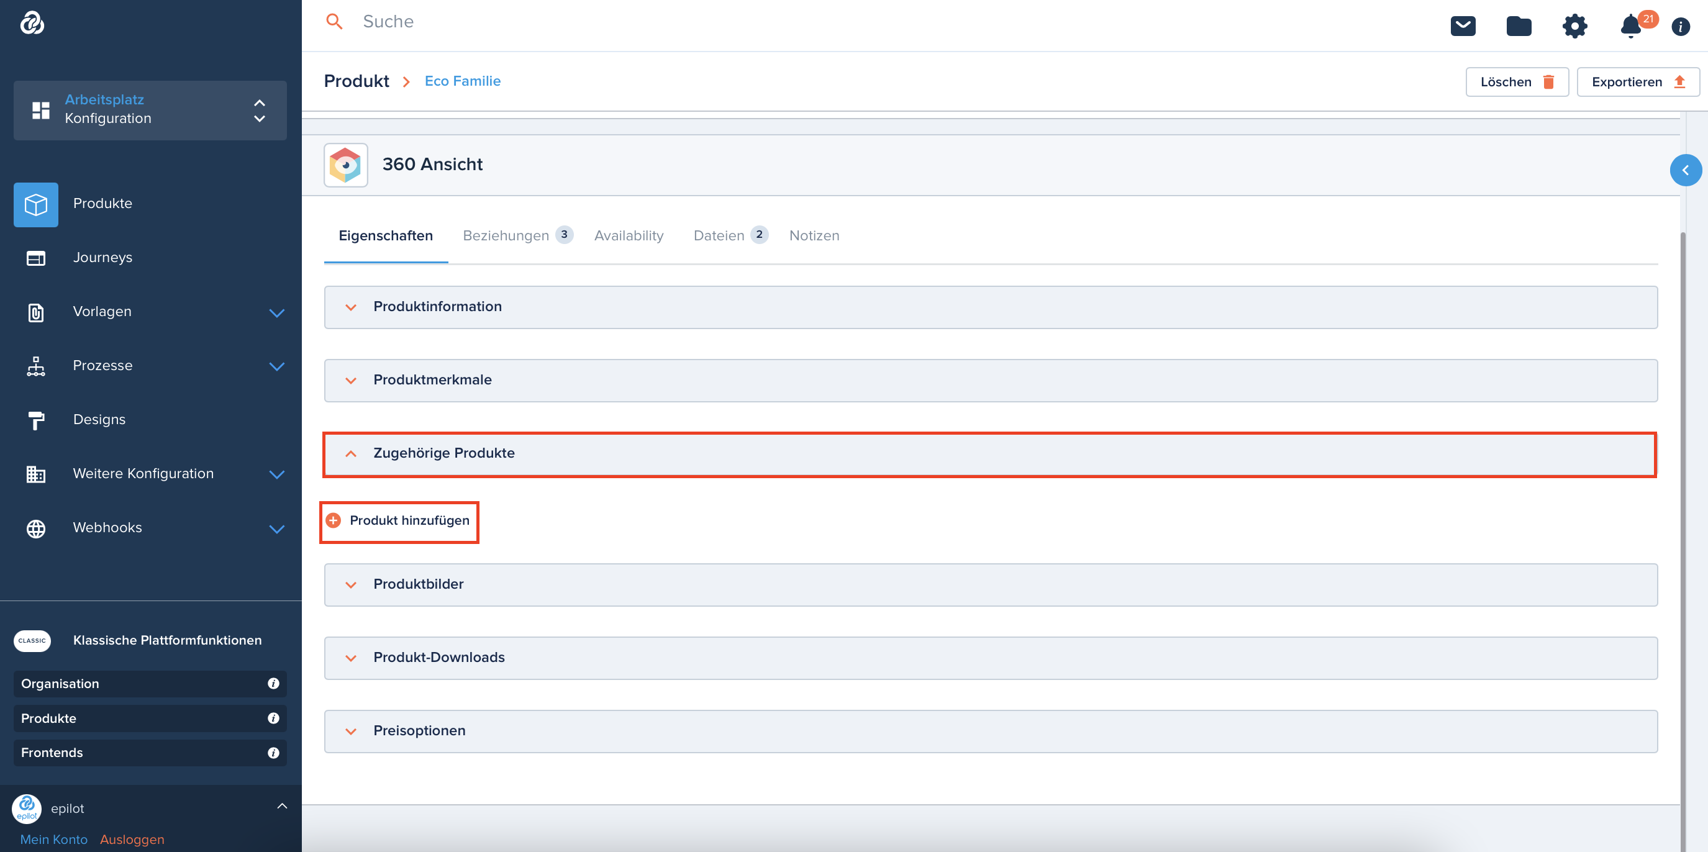The height and width of the screenshot is (852, 1708).
Task: Click the Eco Familie breadcrumb link
Action: (x=463, y=81)
